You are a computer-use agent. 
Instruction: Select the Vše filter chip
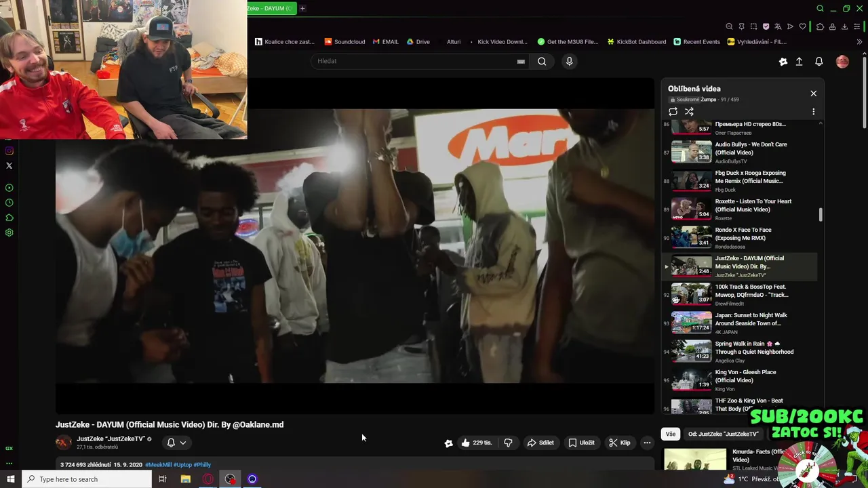pyautogui.click(x=670, y=434)
